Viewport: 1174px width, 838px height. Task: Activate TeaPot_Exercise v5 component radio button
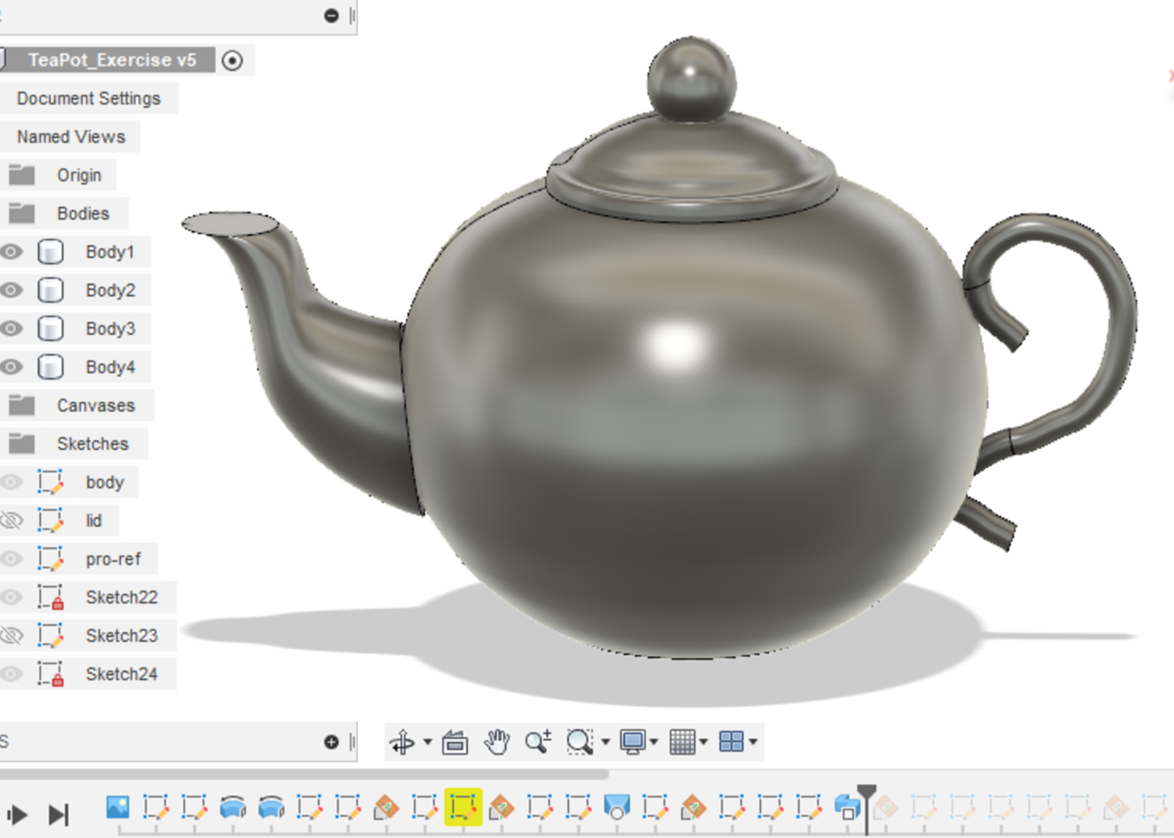click(232, 60)
